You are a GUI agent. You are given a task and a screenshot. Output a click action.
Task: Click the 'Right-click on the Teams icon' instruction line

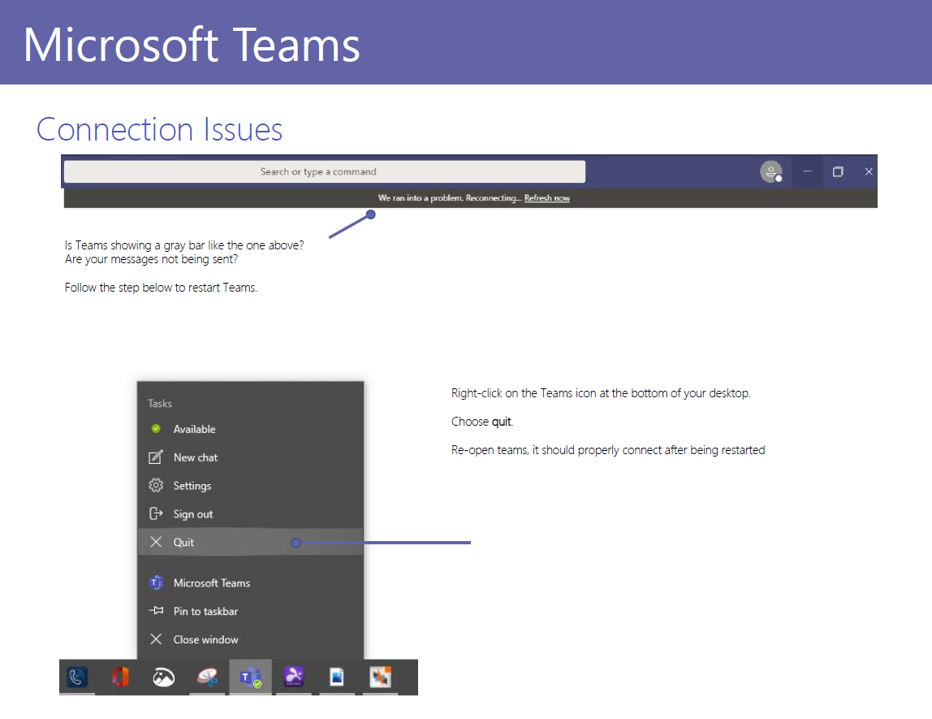coord(601,393)
